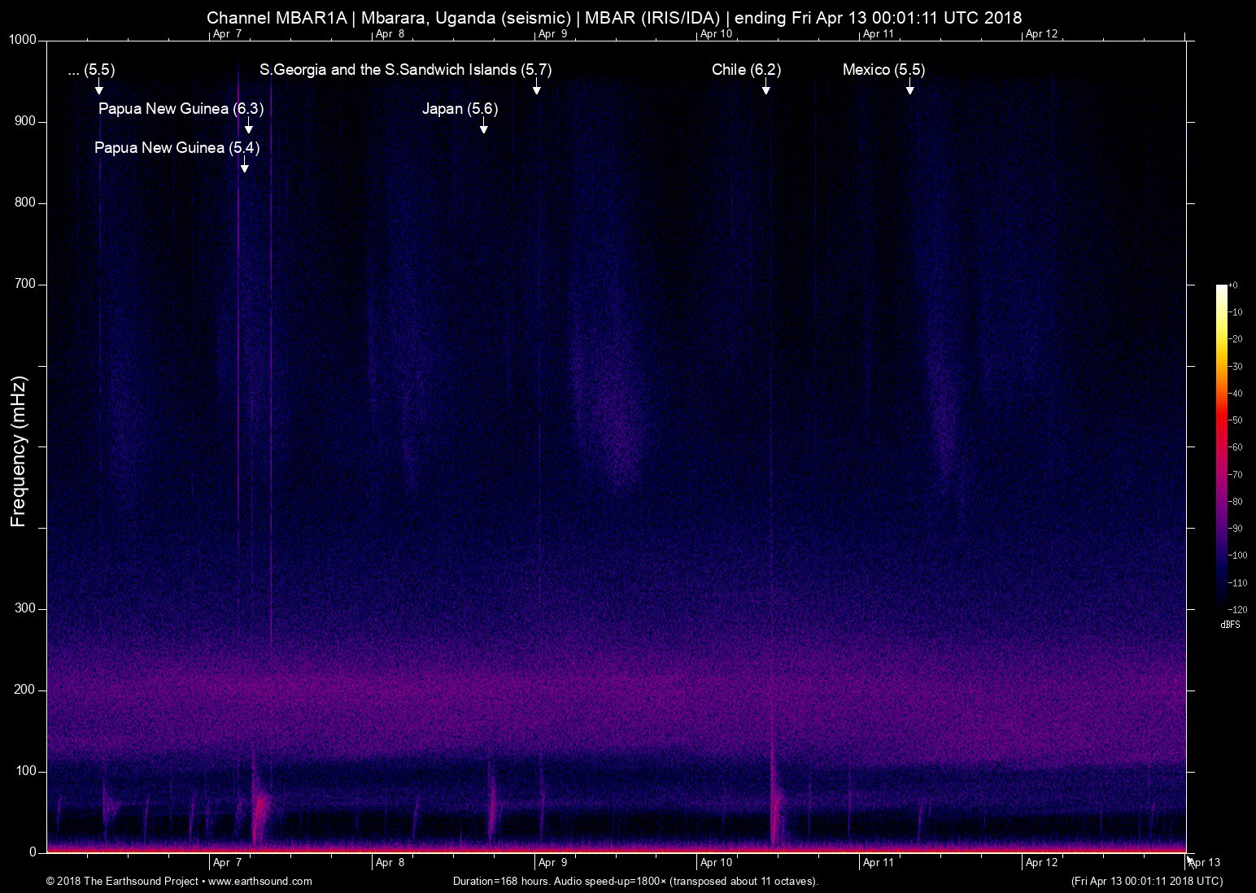Select the Chile (6.2) earthquake label
Image resolution: width=1256 pixels, height=893 pixels.
(x=746, y=70)
